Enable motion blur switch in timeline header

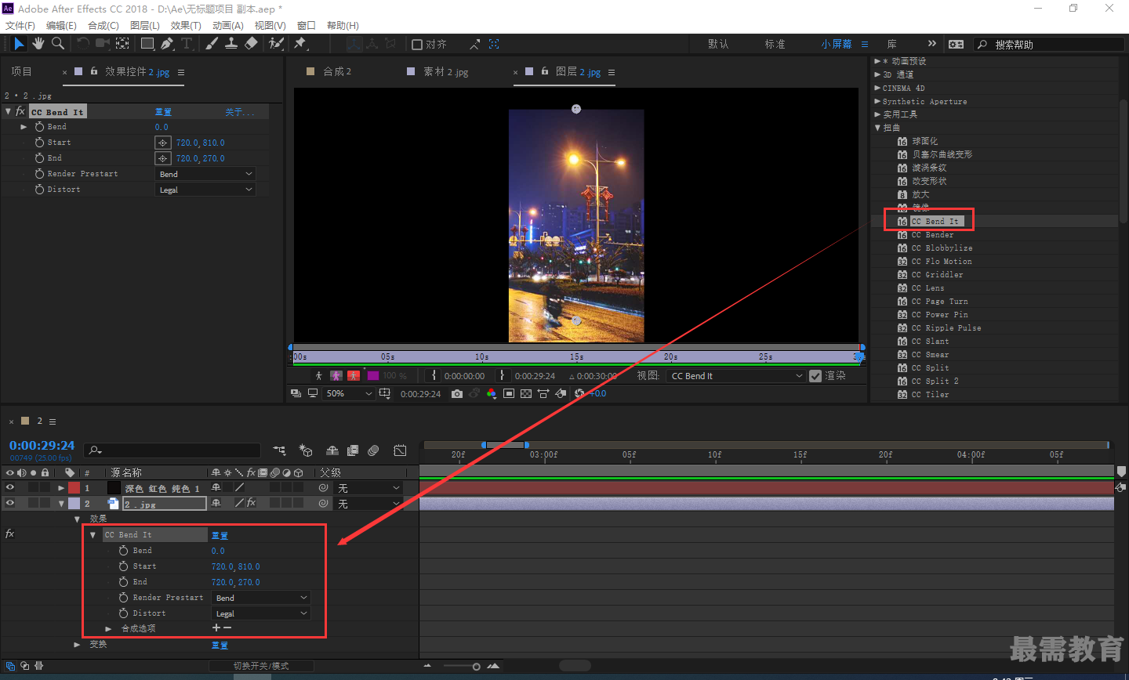coord(374,450)
